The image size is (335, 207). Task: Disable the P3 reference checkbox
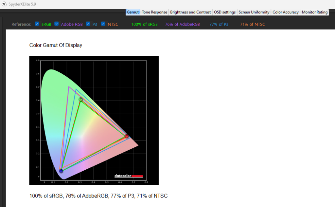pos(88,24)
